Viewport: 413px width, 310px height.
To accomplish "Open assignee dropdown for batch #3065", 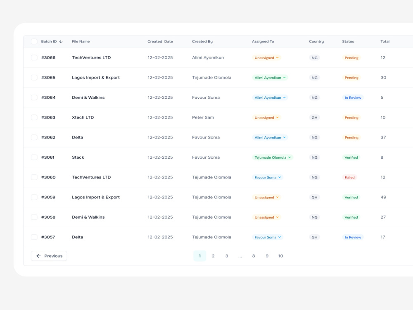I will click(x=270, y=78).
